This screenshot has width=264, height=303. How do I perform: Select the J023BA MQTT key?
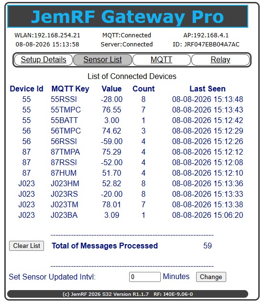point(64,215)
